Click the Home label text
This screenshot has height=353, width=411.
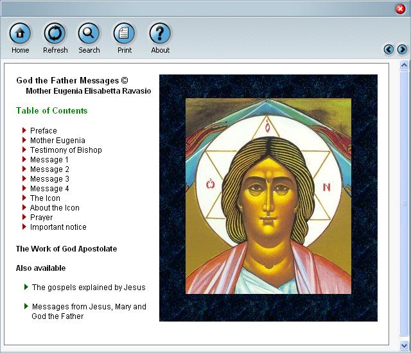[x=20, y=50]
